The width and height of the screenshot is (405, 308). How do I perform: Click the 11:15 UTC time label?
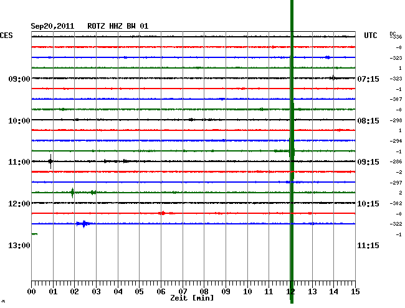pos(368,245)
